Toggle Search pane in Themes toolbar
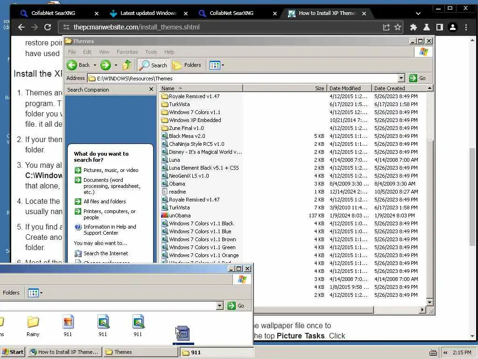478x359 pixels. pos(153,65)
